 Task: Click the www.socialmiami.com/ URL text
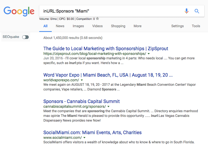pos(63,138)
